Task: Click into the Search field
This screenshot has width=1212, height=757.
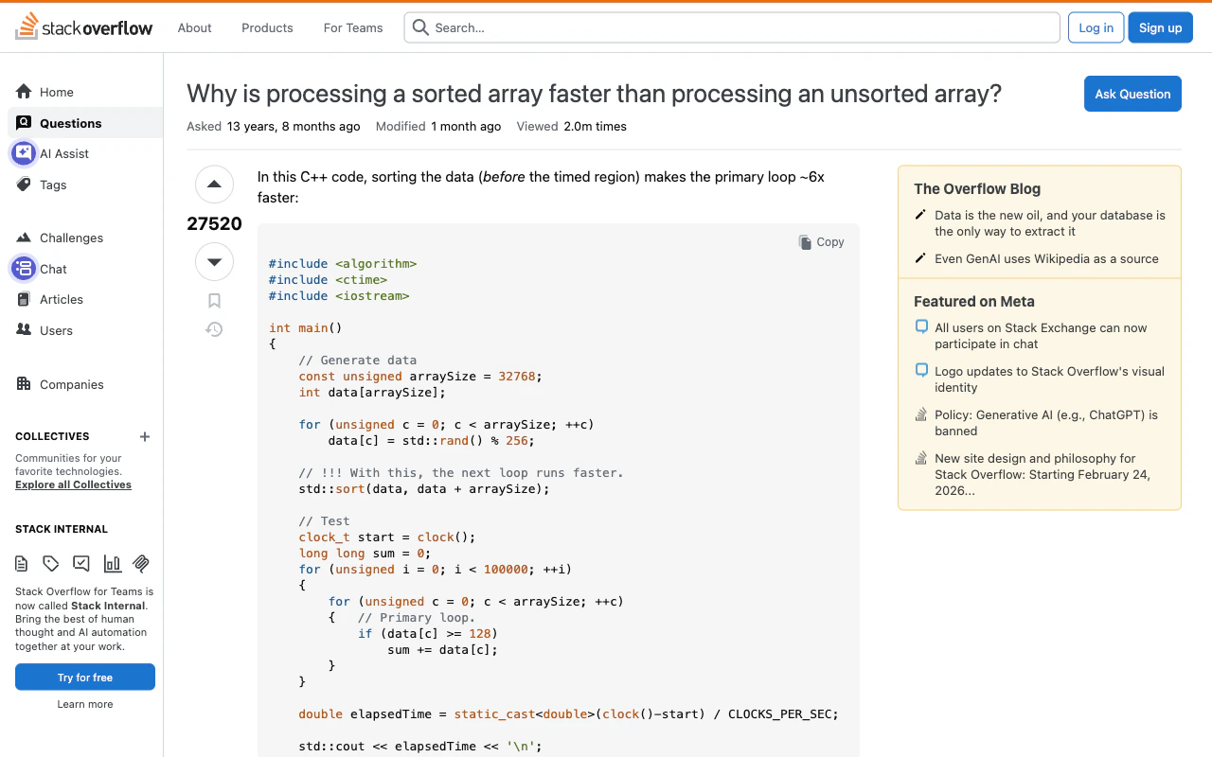Action: pyautogui.click(x=732, y=27)
